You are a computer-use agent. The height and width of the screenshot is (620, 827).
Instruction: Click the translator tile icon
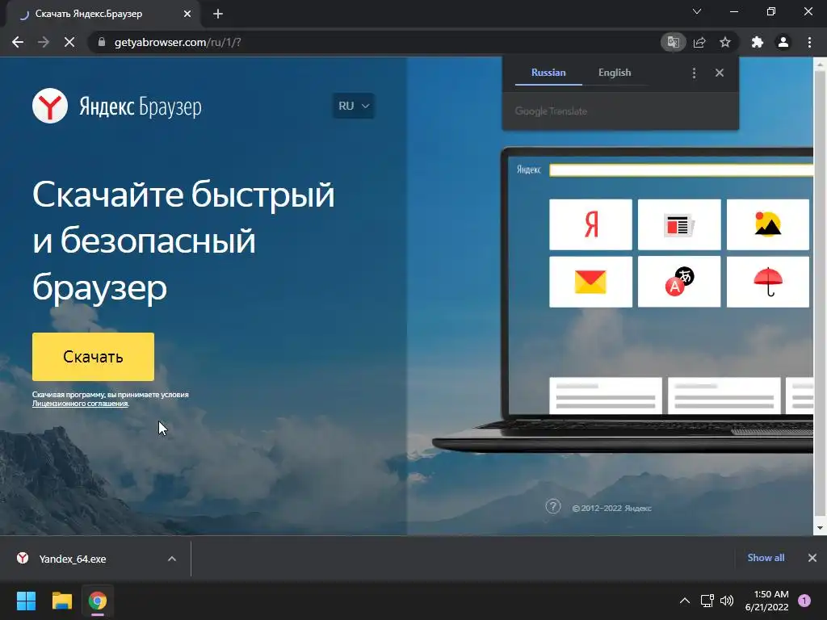pos(679,282)
